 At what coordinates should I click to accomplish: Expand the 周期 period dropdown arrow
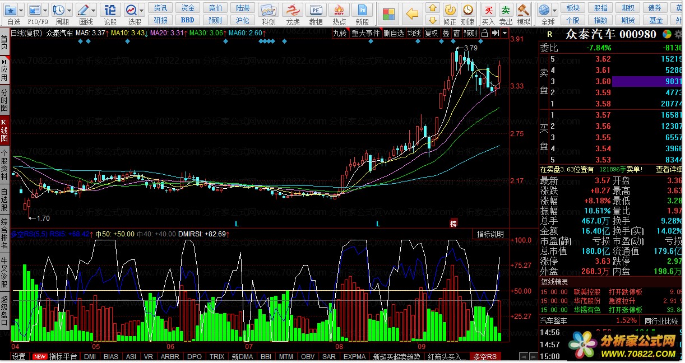tap(68, 10)
